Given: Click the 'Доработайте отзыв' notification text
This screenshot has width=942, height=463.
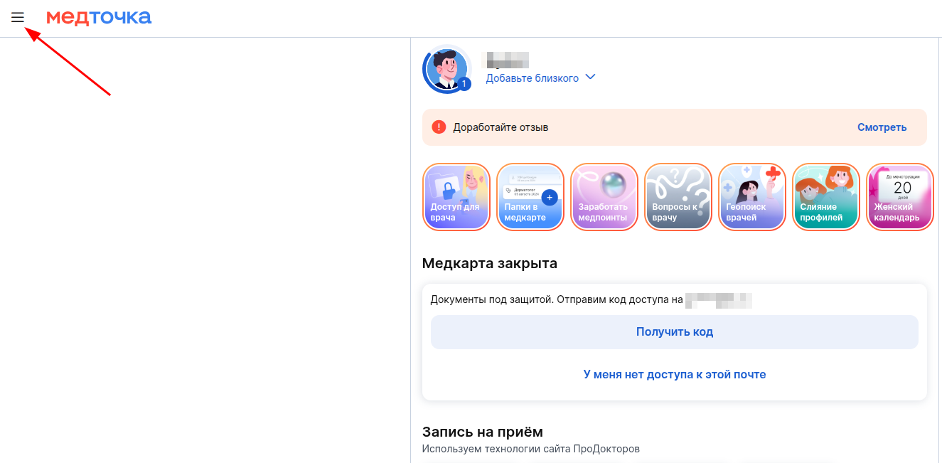Looking at the screenshot, I should coord(501,127).
